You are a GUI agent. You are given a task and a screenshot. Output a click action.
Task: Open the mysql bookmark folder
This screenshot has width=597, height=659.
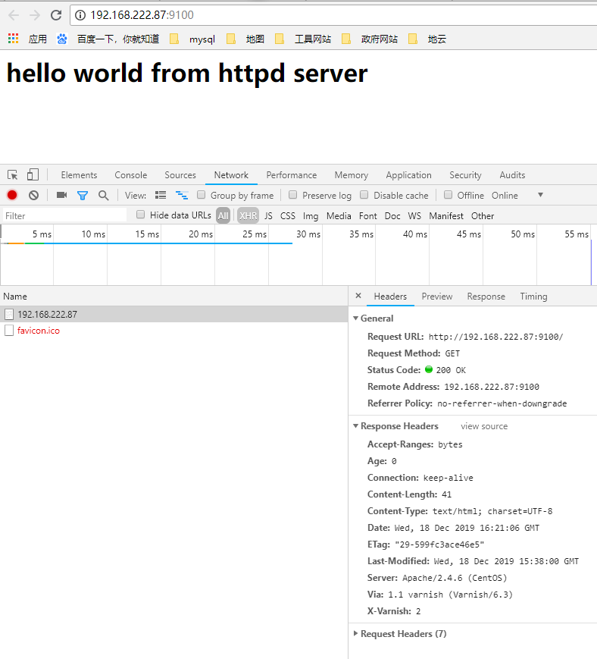click(192, 39)
